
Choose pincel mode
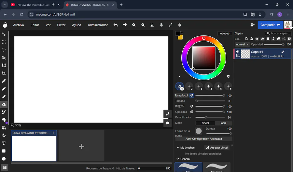point(205,123)
